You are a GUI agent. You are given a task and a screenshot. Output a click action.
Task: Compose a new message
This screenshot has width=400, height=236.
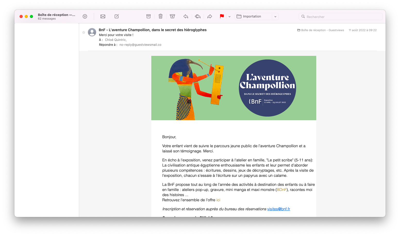click(117, 16)
